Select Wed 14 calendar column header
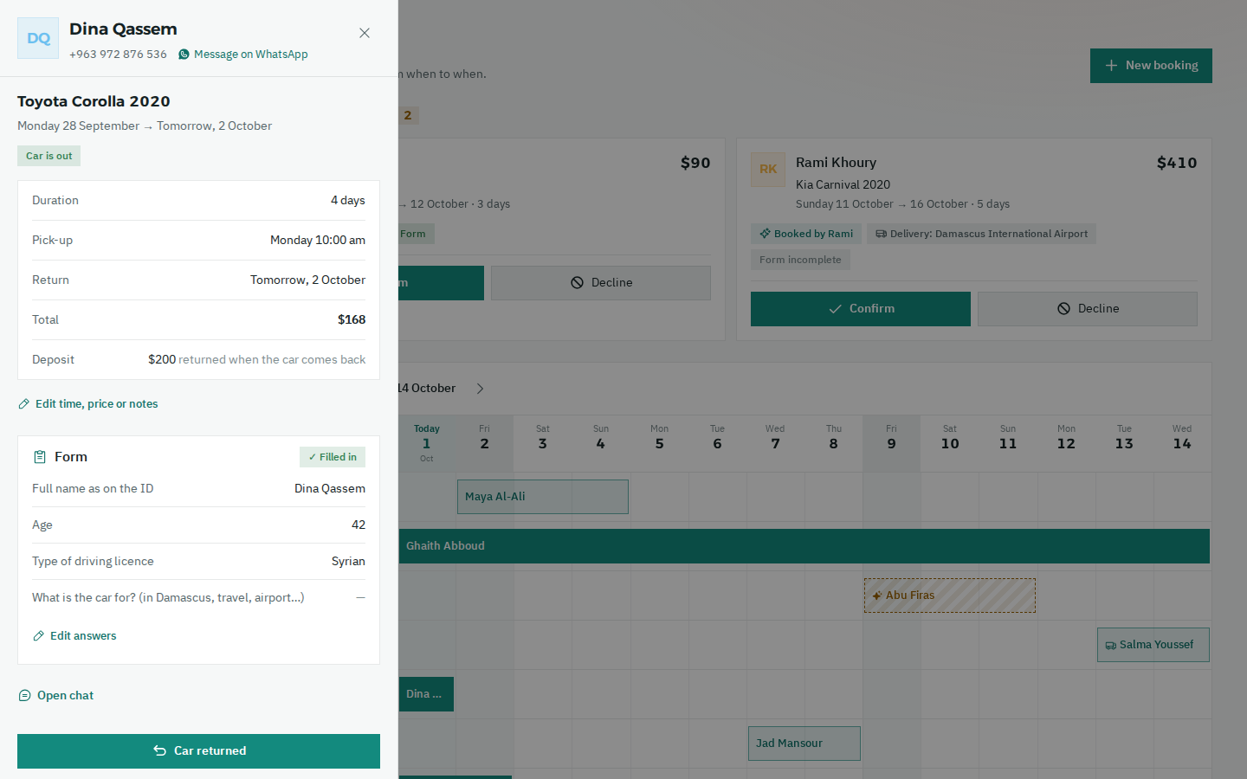 coord(1182,443)
